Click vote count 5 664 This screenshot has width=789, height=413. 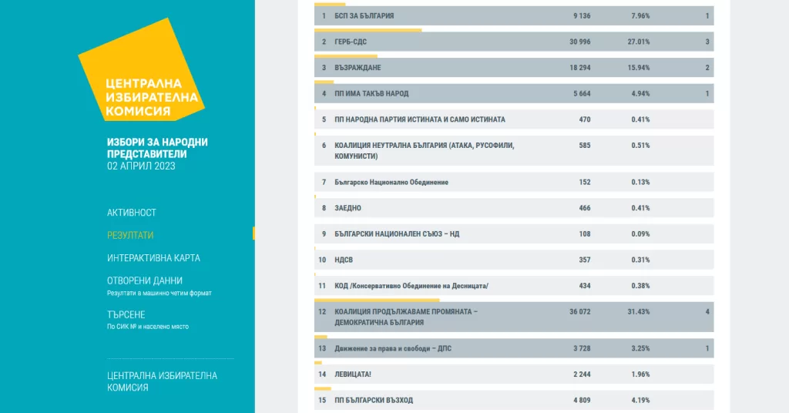pyautogui.click(x=582, y=93)
